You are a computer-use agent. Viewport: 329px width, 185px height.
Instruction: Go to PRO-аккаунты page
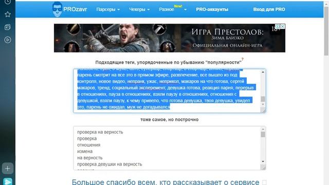tap(212, 9)
